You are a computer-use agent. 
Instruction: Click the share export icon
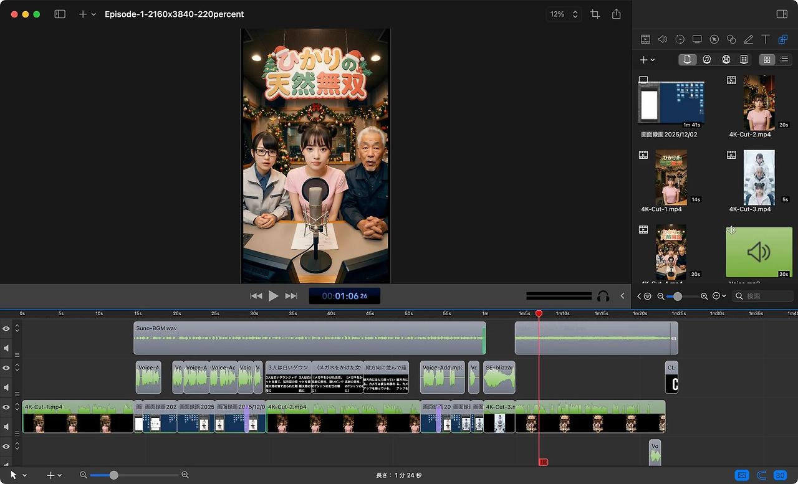pos(617,14)
